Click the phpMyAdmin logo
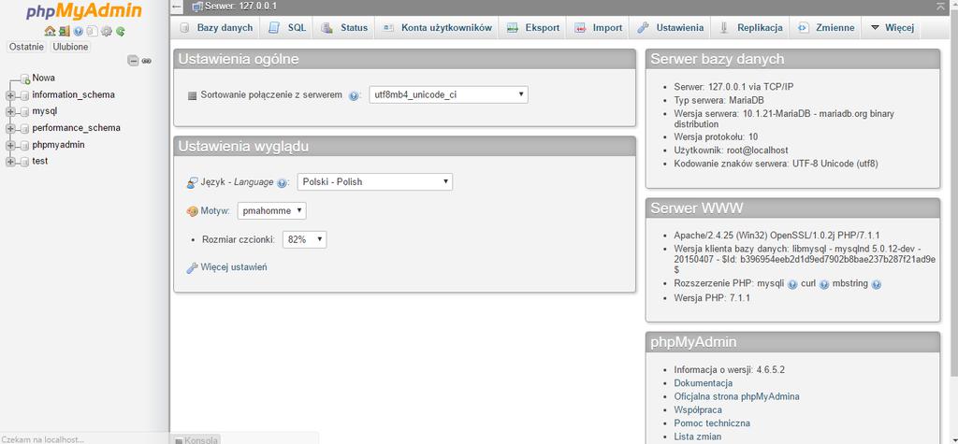This screenshot has height=444, width=958. point(84,11)
